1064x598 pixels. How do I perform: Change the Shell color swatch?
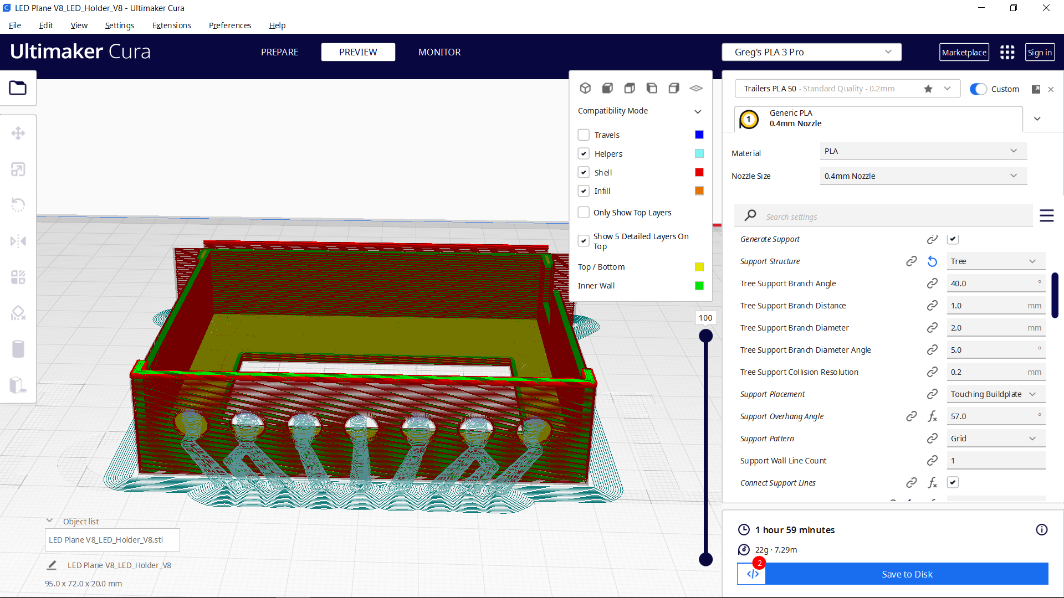[x=698, y=172]
